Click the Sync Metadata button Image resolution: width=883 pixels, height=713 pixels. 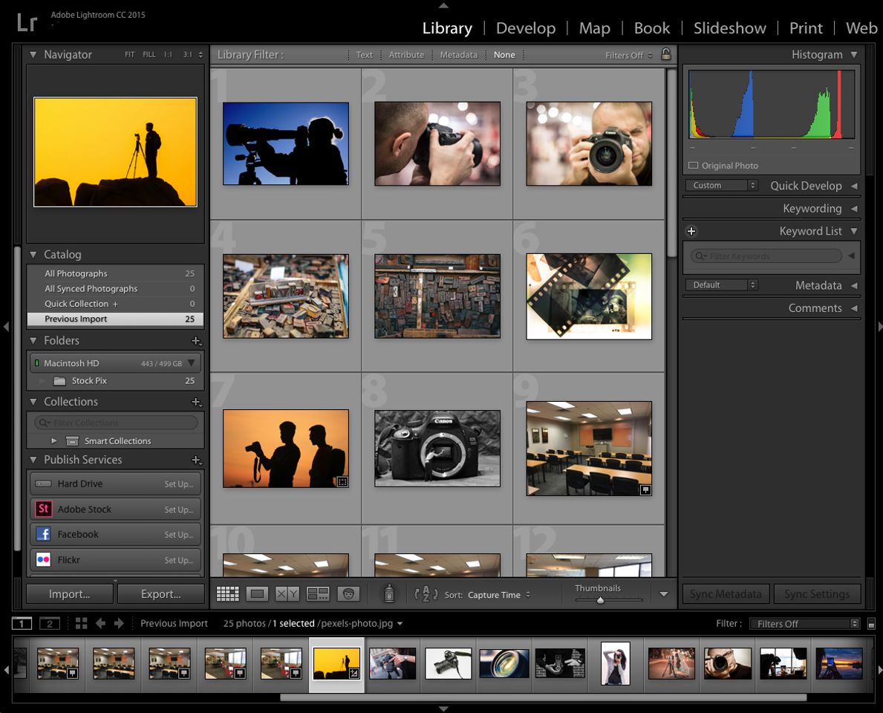726,594
